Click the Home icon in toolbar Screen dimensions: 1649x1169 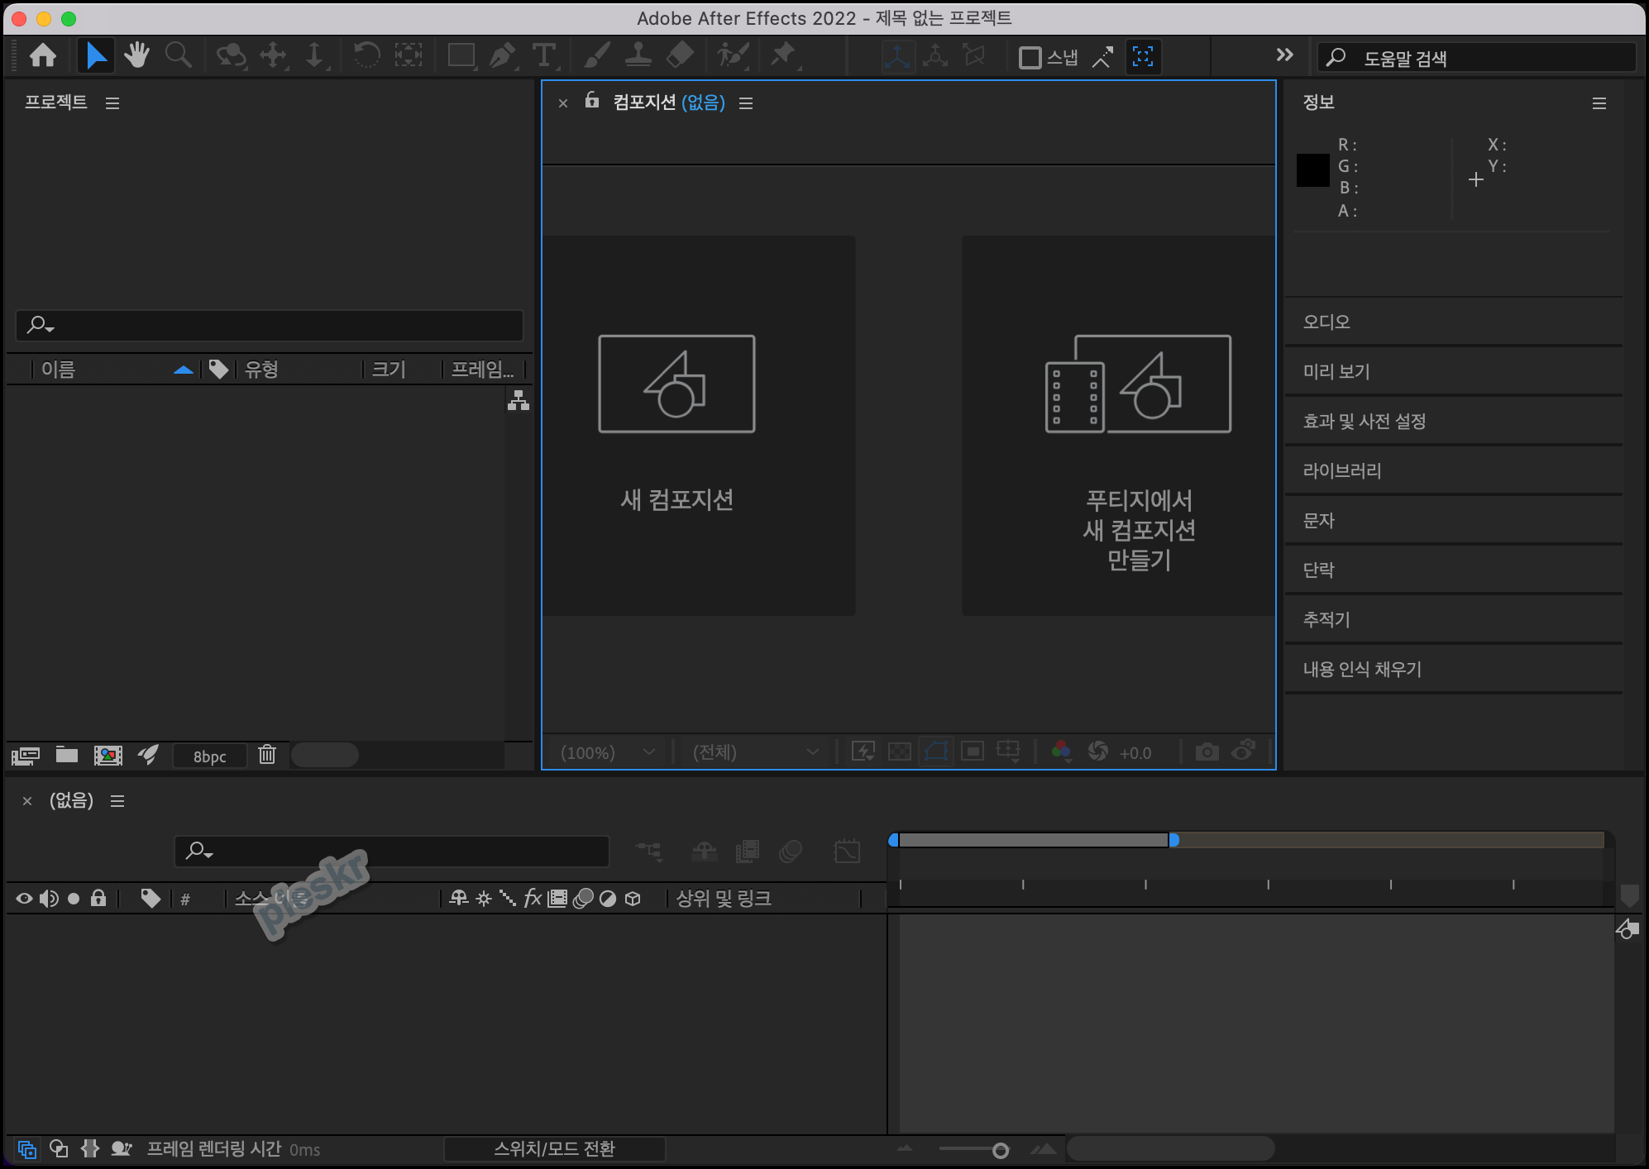click(x=43, y=56)
